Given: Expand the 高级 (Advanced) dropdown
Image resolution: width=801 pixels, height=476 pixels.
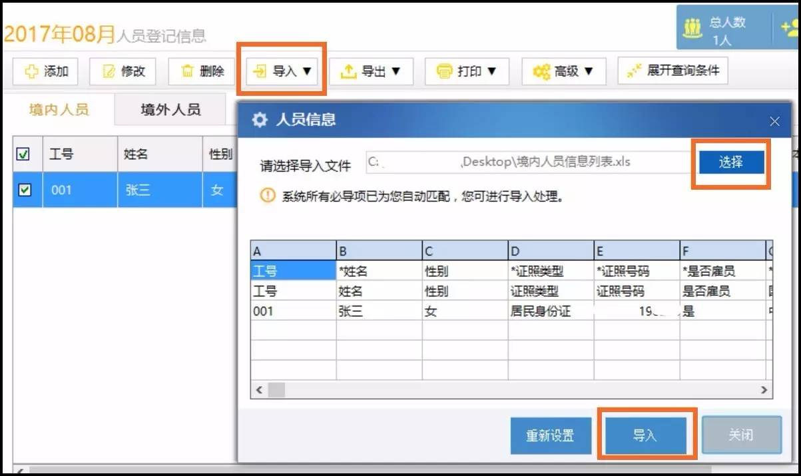Looking at the screenshot, I should [x=564, y=72].
